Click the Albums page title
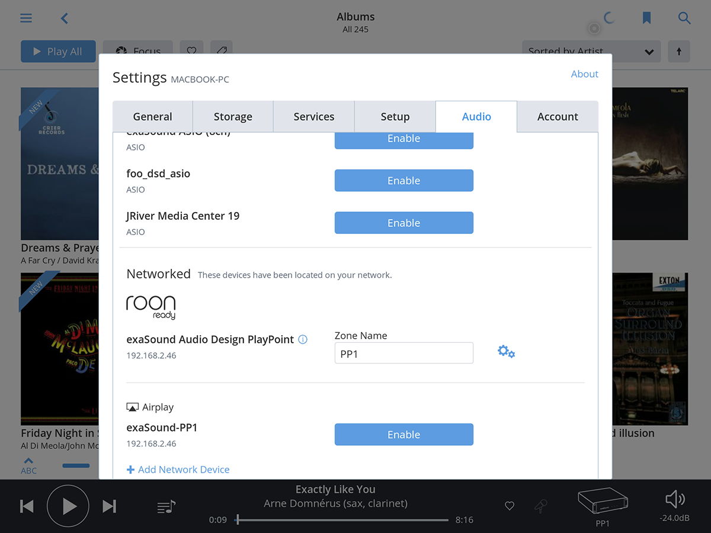This screenshot has width=711, height=533. point(355,17)
